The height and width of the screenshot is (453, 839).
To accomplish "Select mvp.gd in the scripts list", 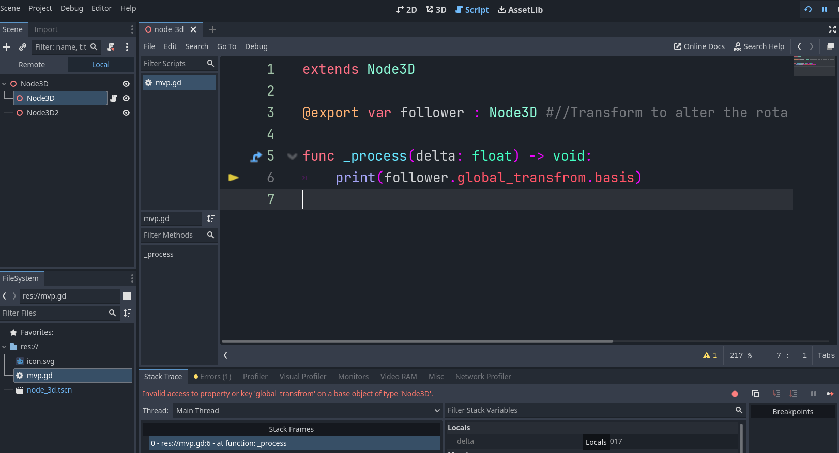I will [179, 83].
